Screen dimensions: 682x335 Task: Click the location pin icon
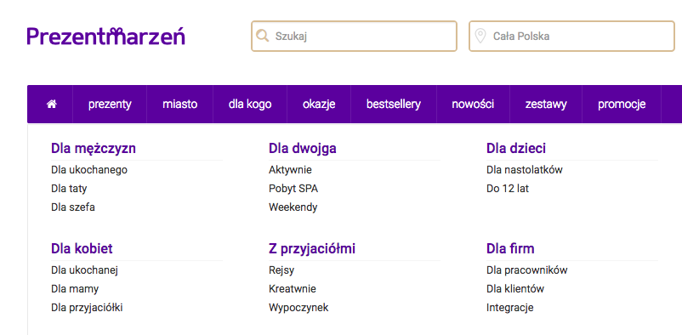(480, 36)
